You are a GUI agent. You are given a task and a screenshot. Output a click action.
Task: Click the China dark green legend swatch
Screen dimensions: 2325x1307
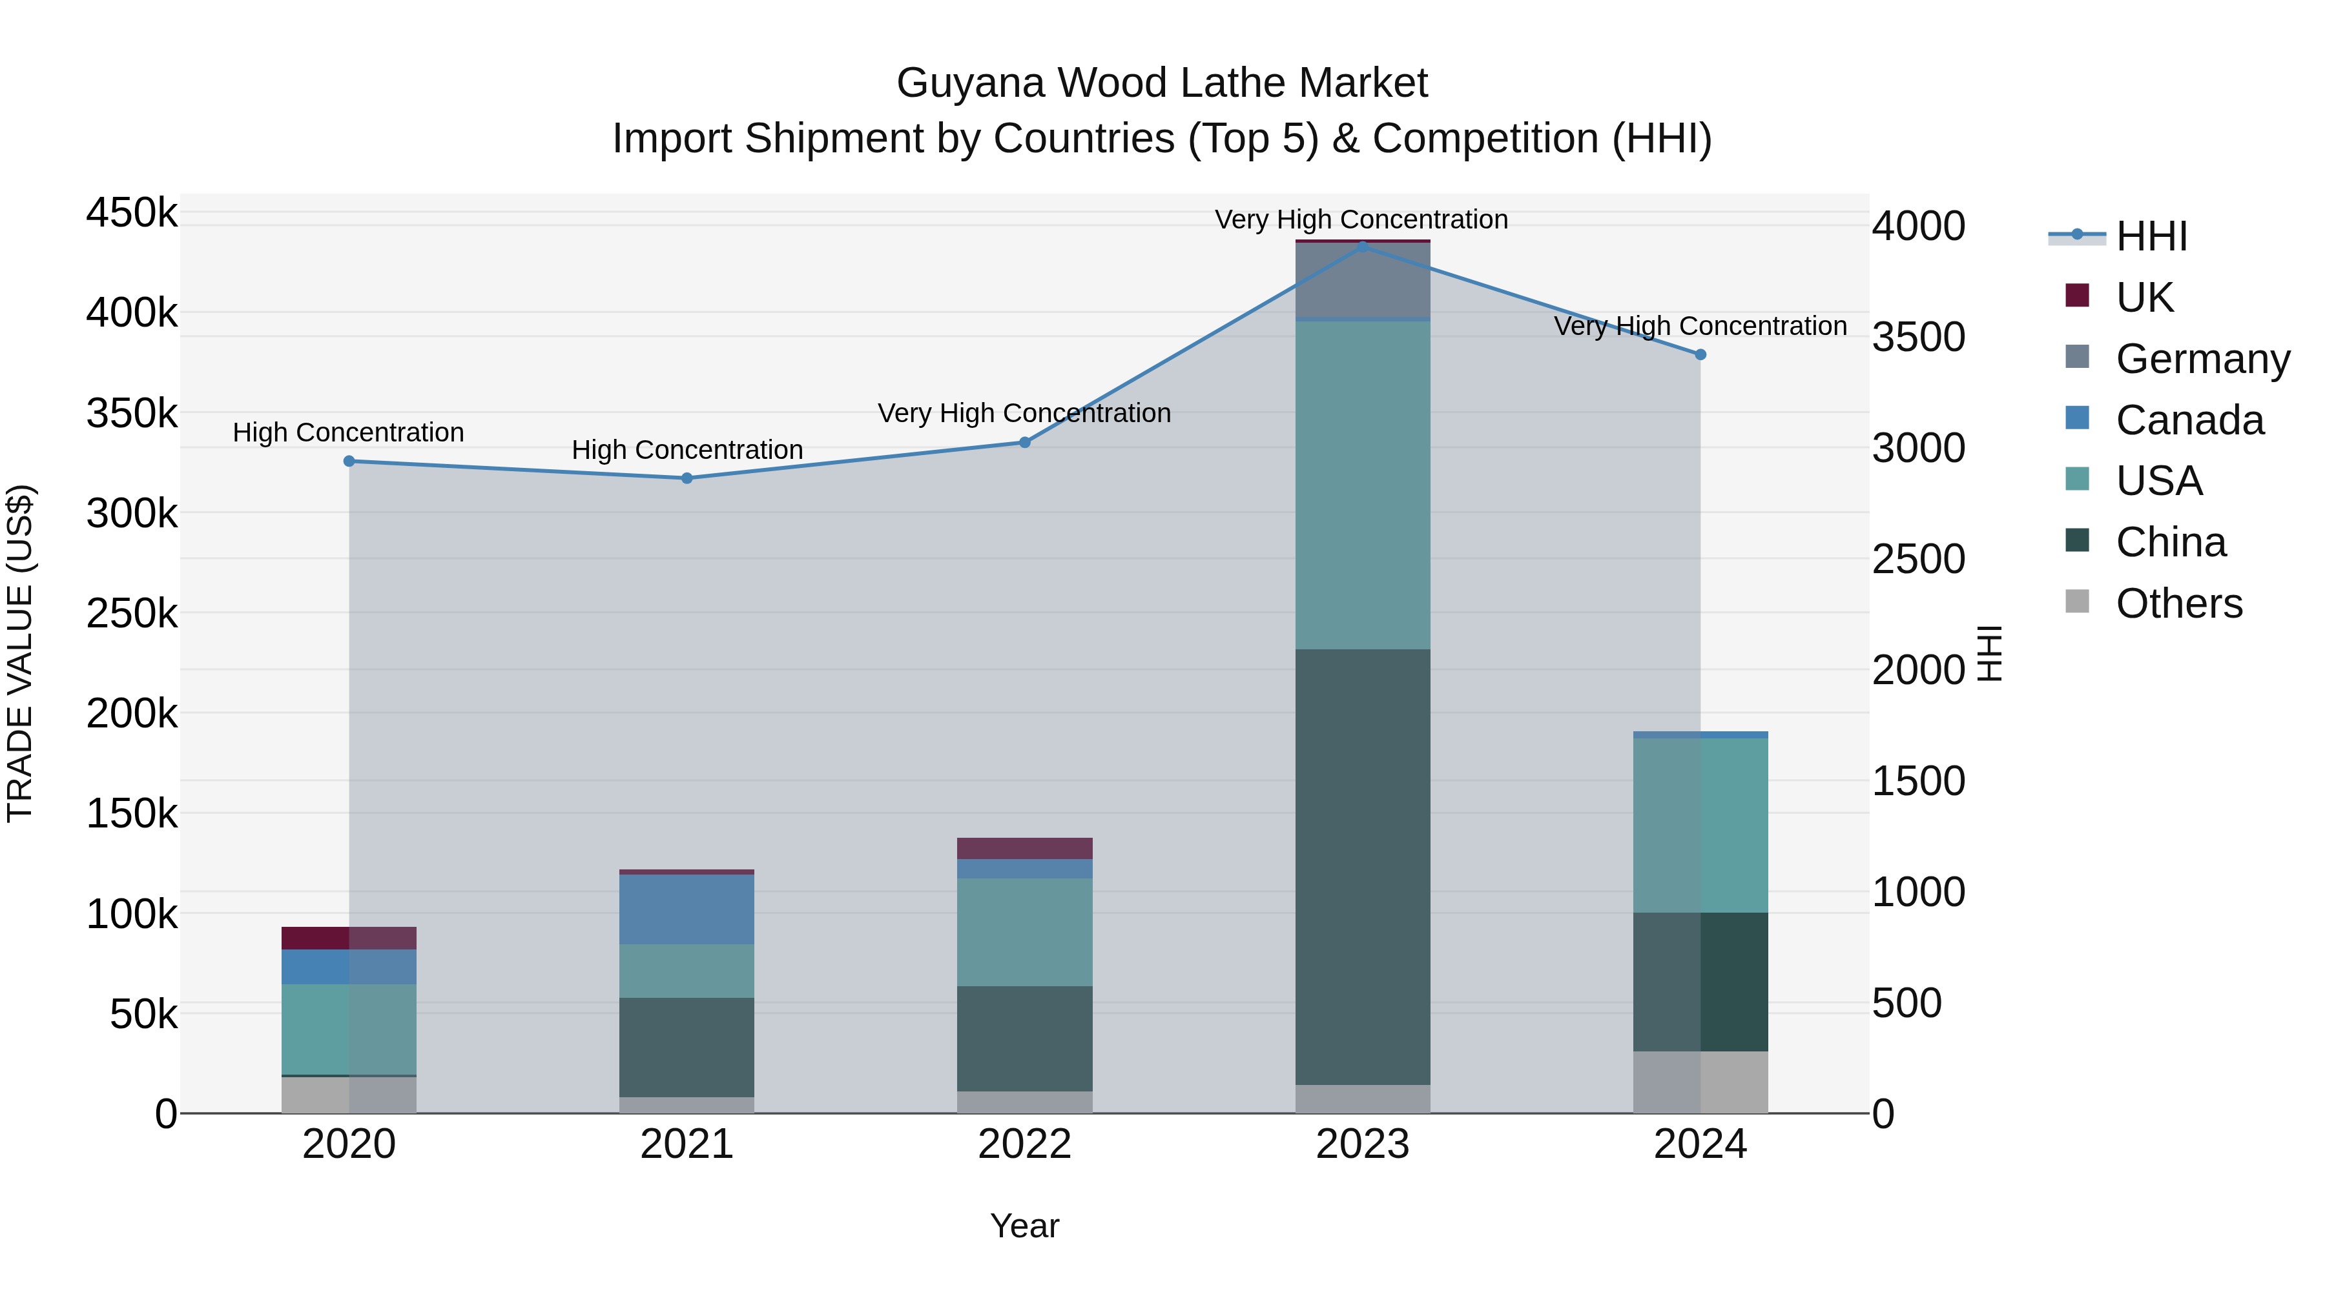(x=2077, y=540)
